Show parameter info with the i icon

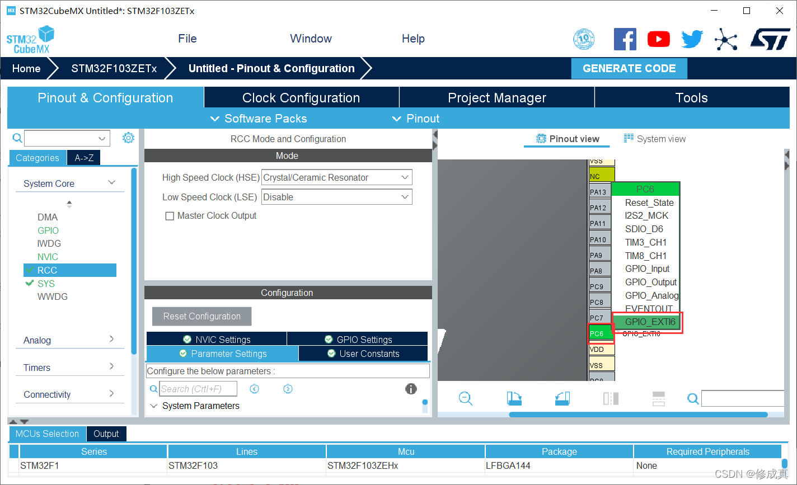click(x=411, y=389)
